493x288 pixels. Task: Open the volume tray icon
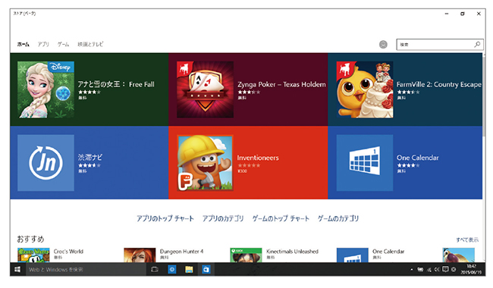tap(437, 270)
